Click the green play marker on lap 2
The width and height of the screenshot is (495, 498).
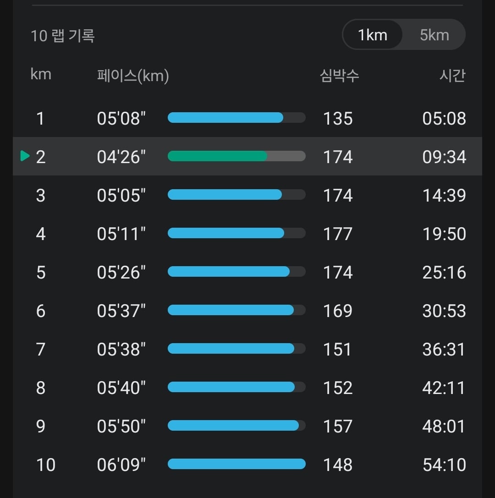[25, 156]
